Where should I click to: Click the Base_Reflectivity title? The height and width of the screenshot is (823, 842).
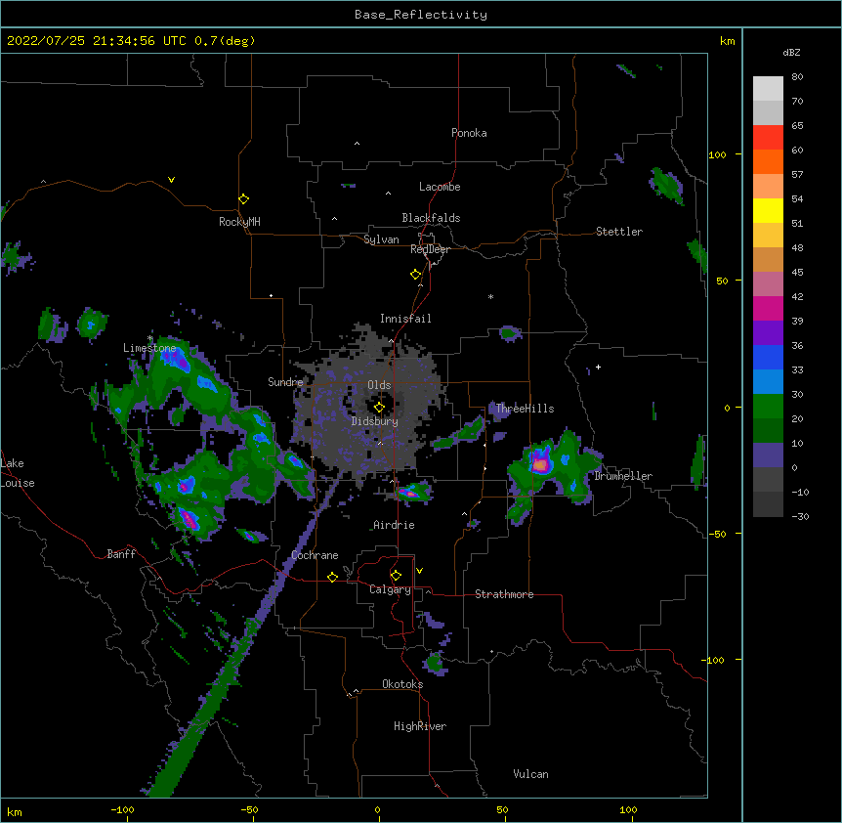pyautogui.click(x=421, y=15)
